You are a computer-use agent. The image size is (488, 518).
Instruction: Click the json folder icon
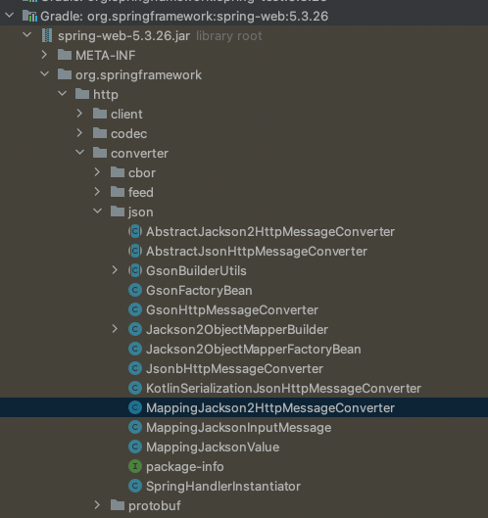click(118, 212)
